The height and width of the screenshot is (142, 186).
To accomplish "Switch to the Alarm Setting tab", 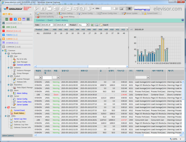I will pyautogui.click(x=67, y=13).
